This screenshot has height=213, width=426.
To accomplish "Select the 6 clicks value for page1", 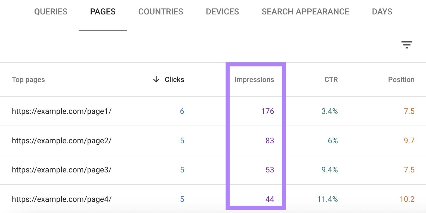I will (x=182, y=111).
